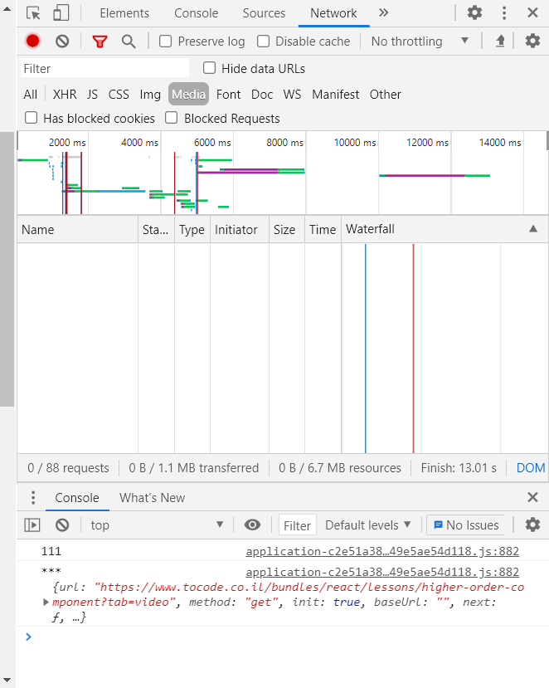Filter requests by XHR

[x=65, y=95]
